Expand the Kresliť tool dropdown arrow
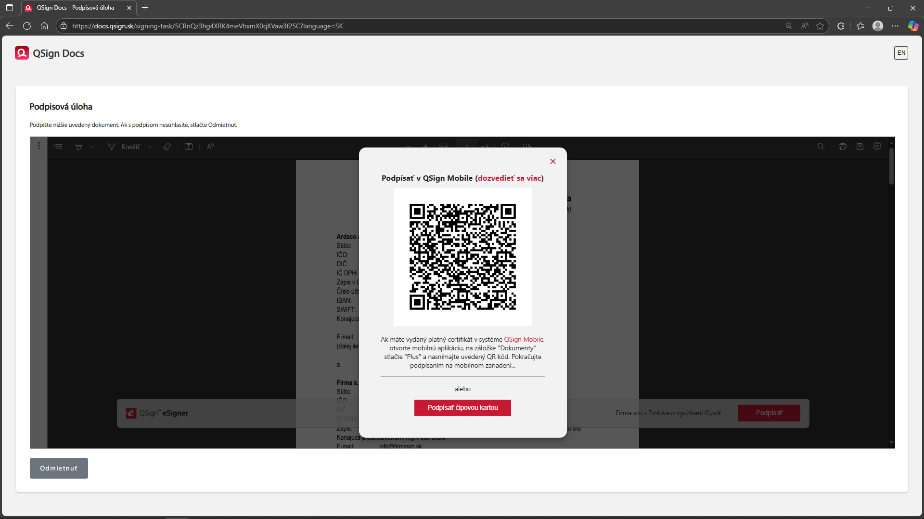 (x=150, y=147)
